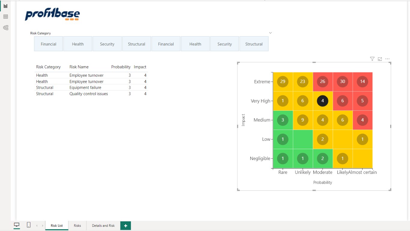410x231 pixels.
Task: Select bubble 4 at Medium and Almost certain
Action: [x=363, y=120]
